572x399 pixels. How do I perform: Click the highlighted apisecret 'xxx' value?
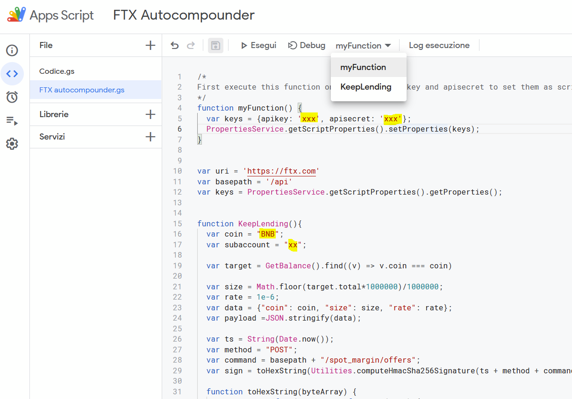pos(391,119)
